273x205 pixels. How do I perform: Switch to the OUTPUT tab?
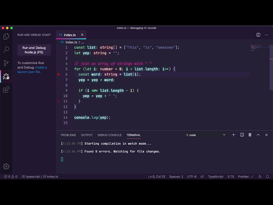(87, 135)
